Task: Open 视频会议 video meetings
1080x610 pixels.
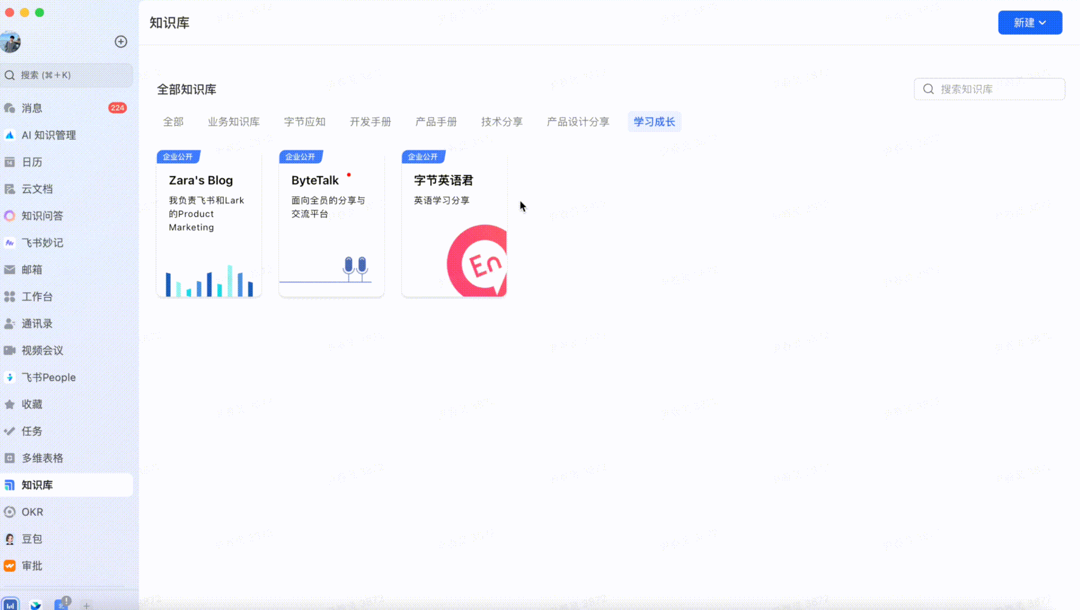Action: click(x=67, y=351)
